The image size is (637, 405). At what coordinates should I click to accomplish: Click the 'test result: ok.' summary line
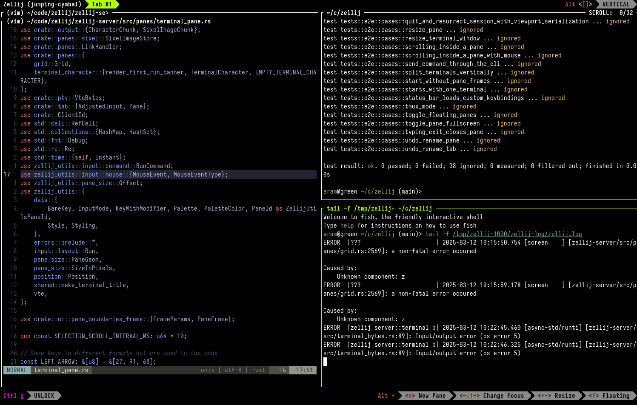[x=480, y=170]
